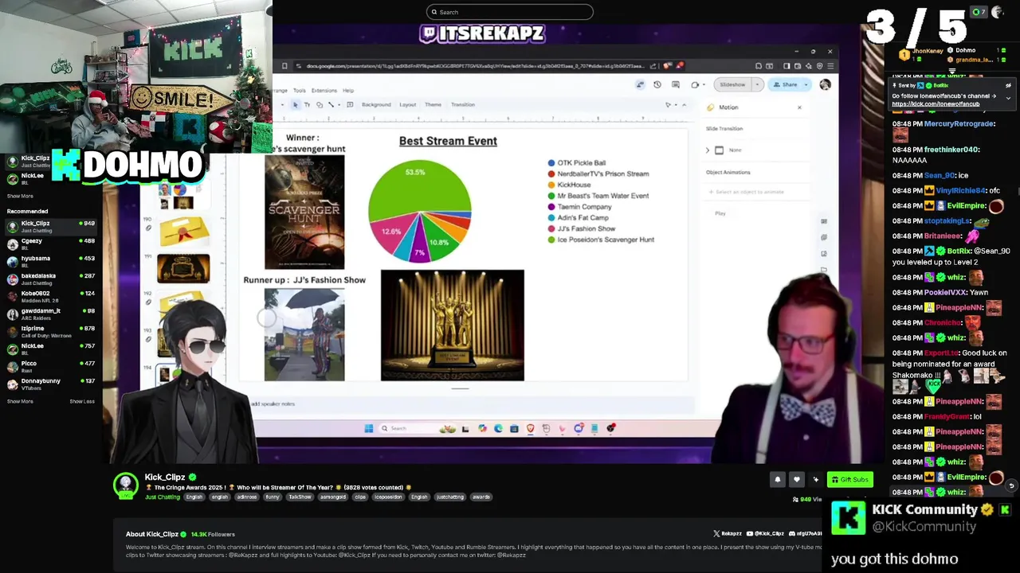Click Layout in the Slides toolbar
The height and width of the screenshot is (573, 1020).
click(408, 105)
